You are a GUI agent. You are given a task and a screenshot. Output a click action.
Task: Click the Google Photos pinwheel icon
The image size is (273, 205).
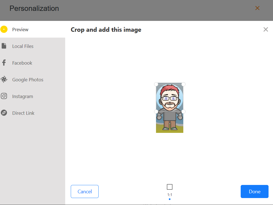[x=4, y=80]
